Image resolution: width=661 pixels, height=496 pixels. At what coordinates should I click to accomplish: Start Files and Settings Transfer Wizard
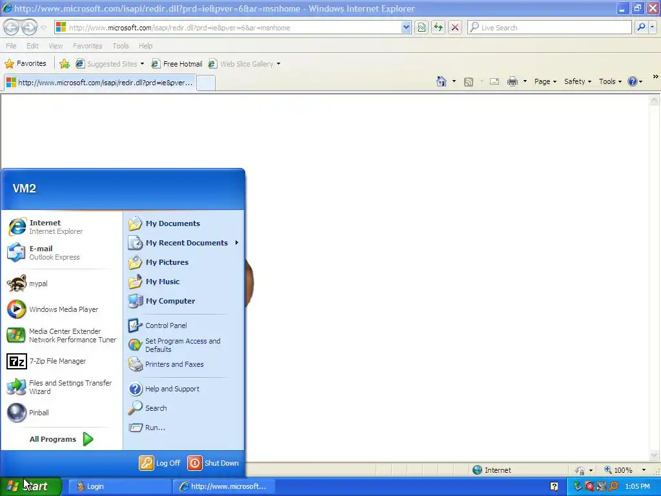coord(61,387)
